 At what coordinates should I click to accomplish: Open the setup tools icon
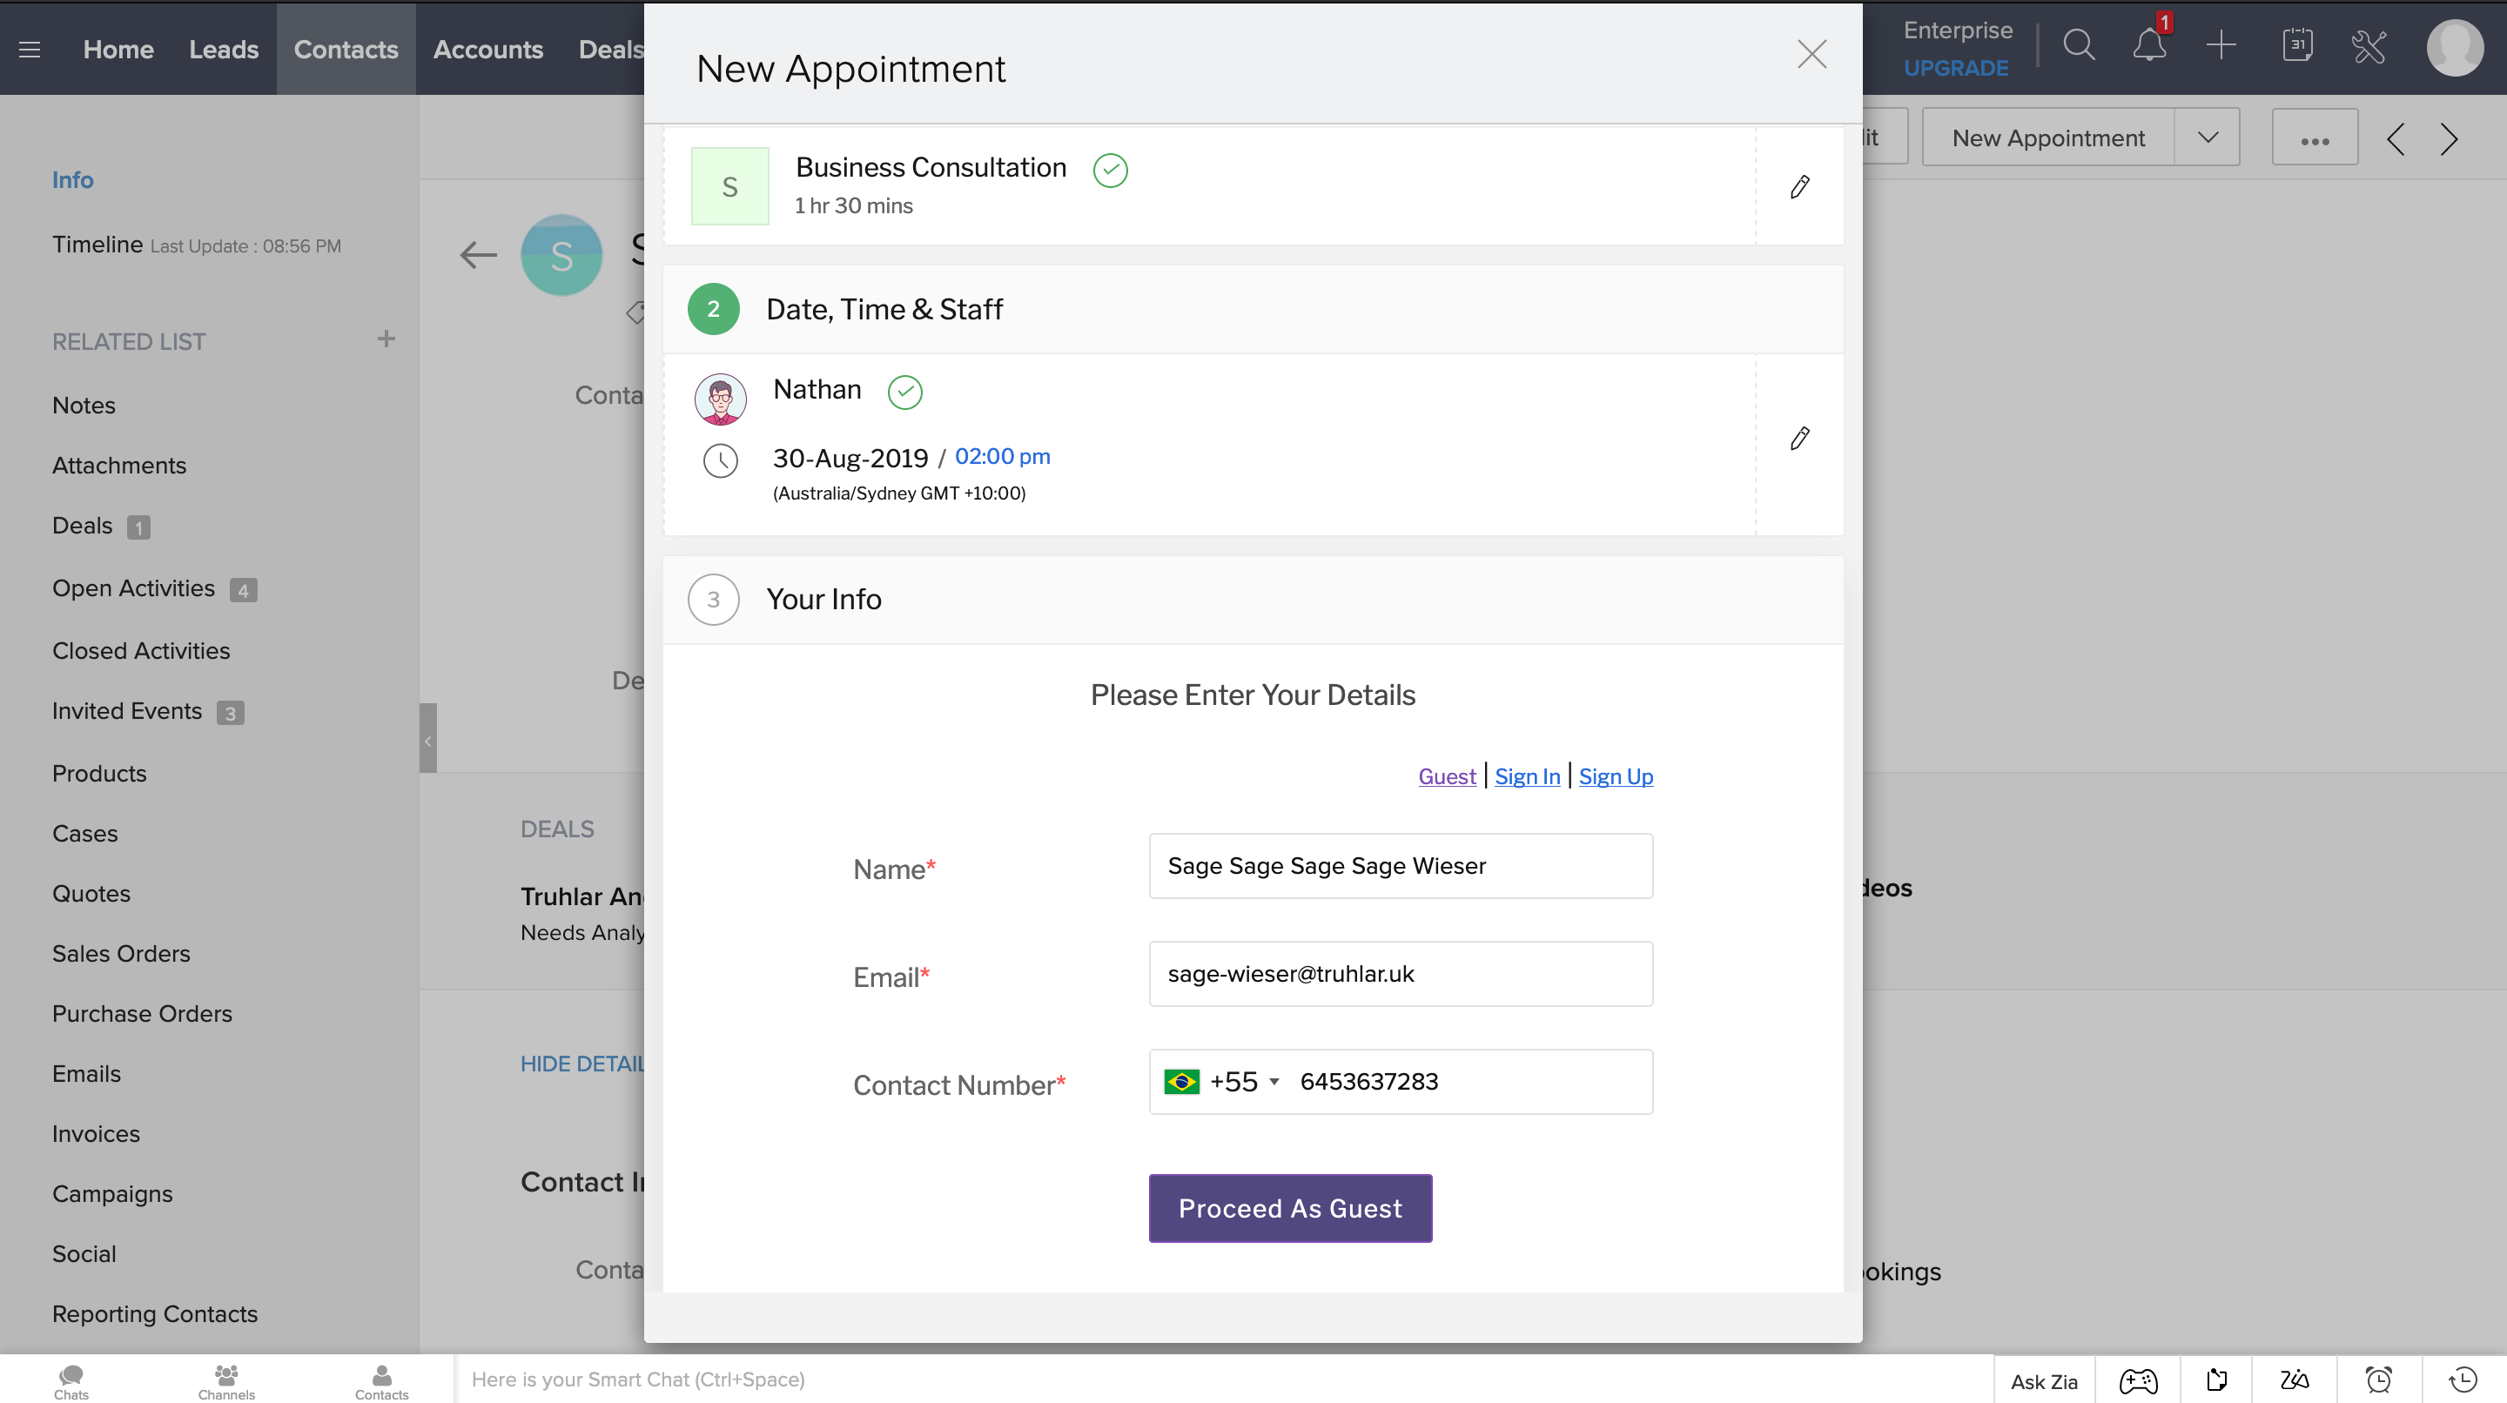pos(2368,46)
